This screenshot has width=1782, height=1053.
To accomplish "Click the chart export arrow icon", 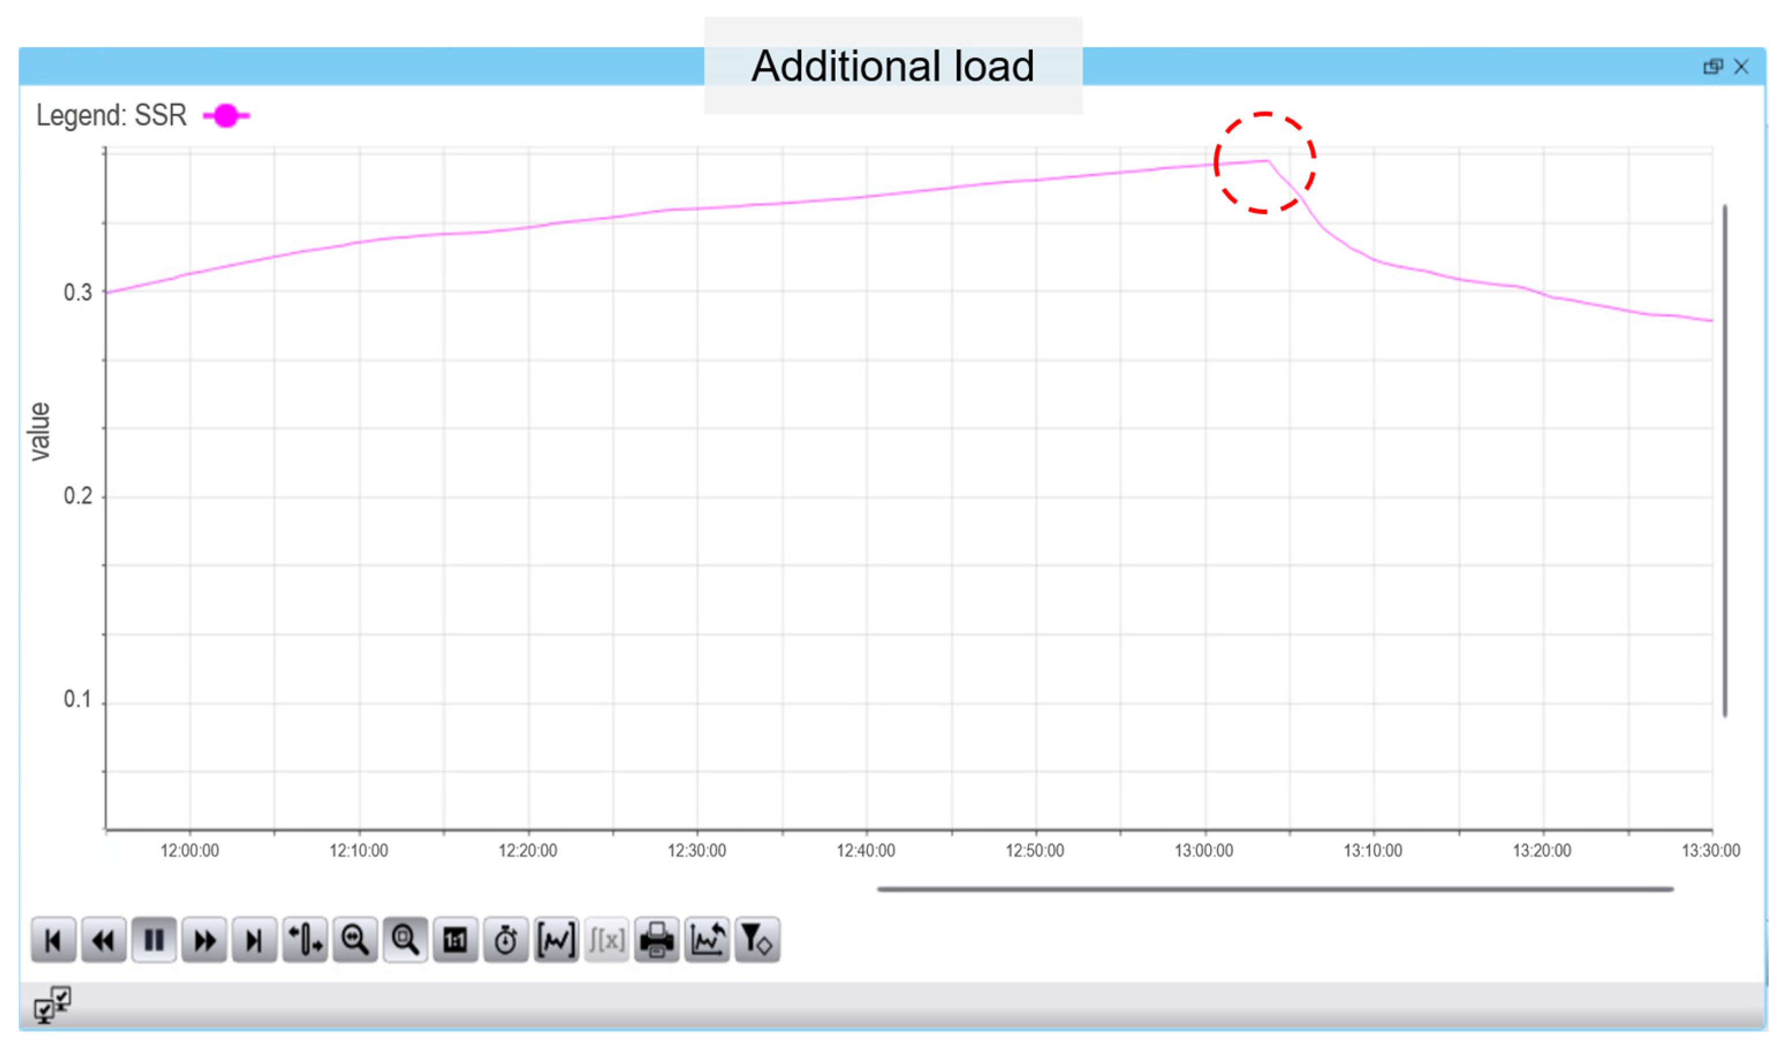I will tap(707, 941).
